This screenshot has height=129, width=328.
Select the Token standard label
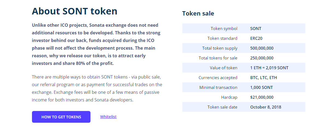point(222,38)
